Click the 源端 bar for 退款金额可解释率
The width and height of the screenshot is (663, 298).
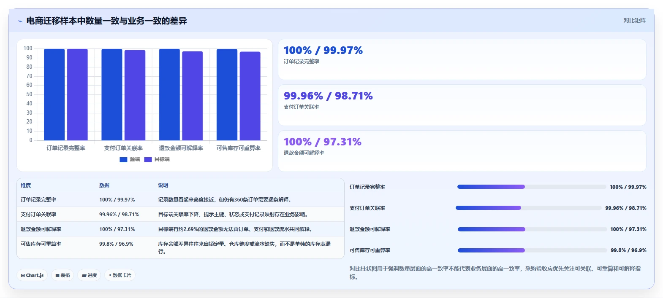(x=169, y=94)
